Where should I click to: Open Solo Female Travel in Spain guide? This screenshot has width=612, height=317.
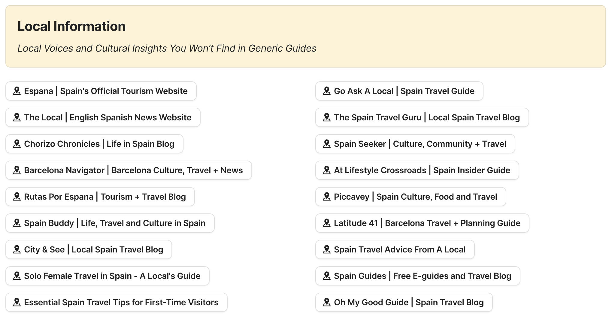[x=107, y=276]
